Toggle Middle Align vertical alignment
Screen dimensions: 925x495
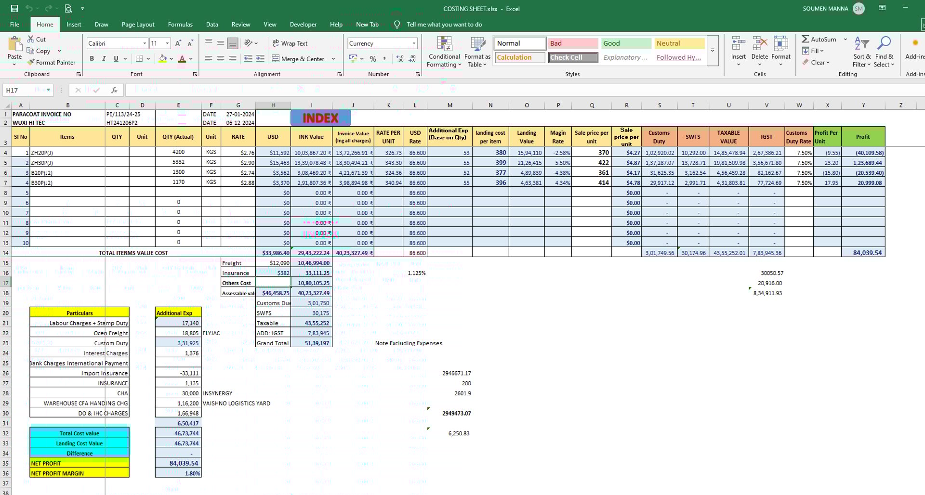pyautogui.click(x=221, y=43)
